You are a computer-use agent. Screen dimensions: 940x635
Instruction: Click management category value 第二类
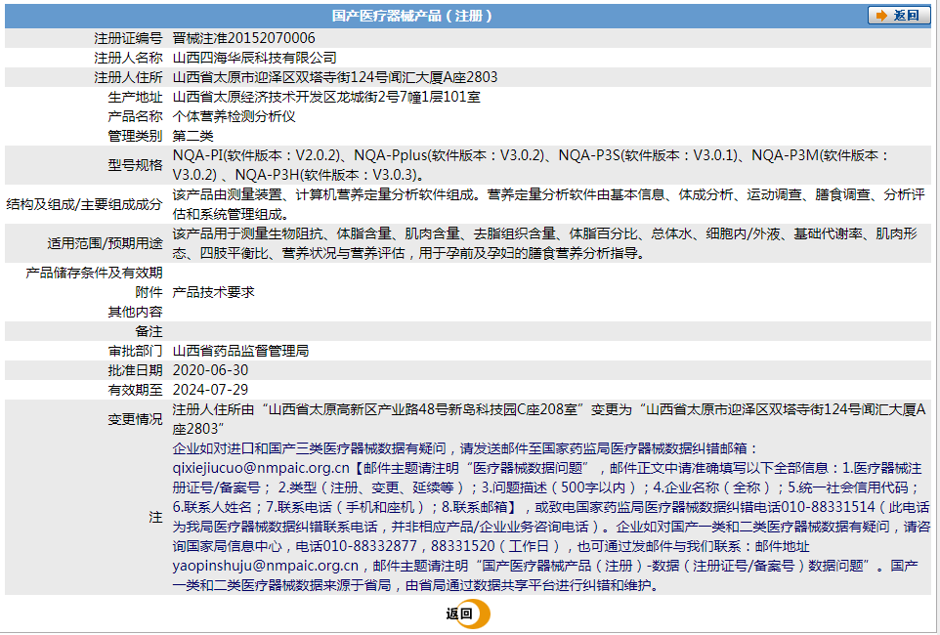(x=193, y=136)
